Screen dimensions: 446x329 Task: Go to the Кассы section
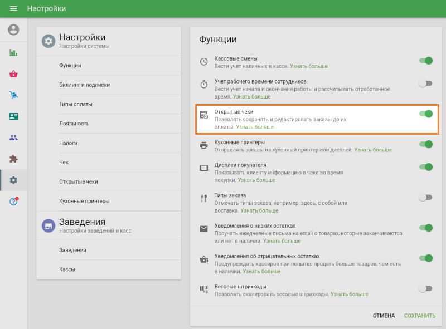(67, 269)
